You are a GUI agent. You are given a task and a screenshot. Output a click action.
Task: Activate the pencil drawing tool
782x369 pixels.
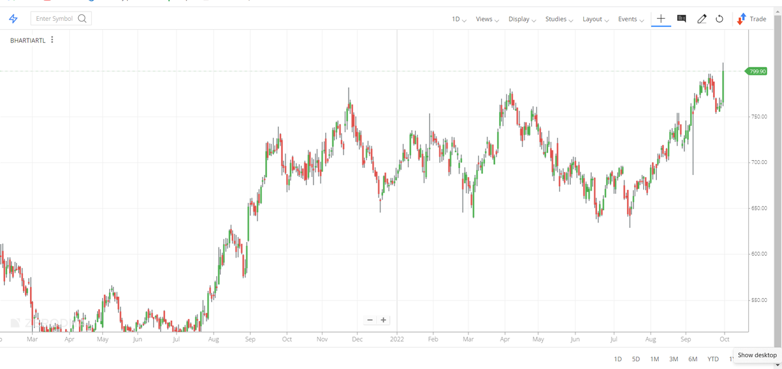point(701,19)
